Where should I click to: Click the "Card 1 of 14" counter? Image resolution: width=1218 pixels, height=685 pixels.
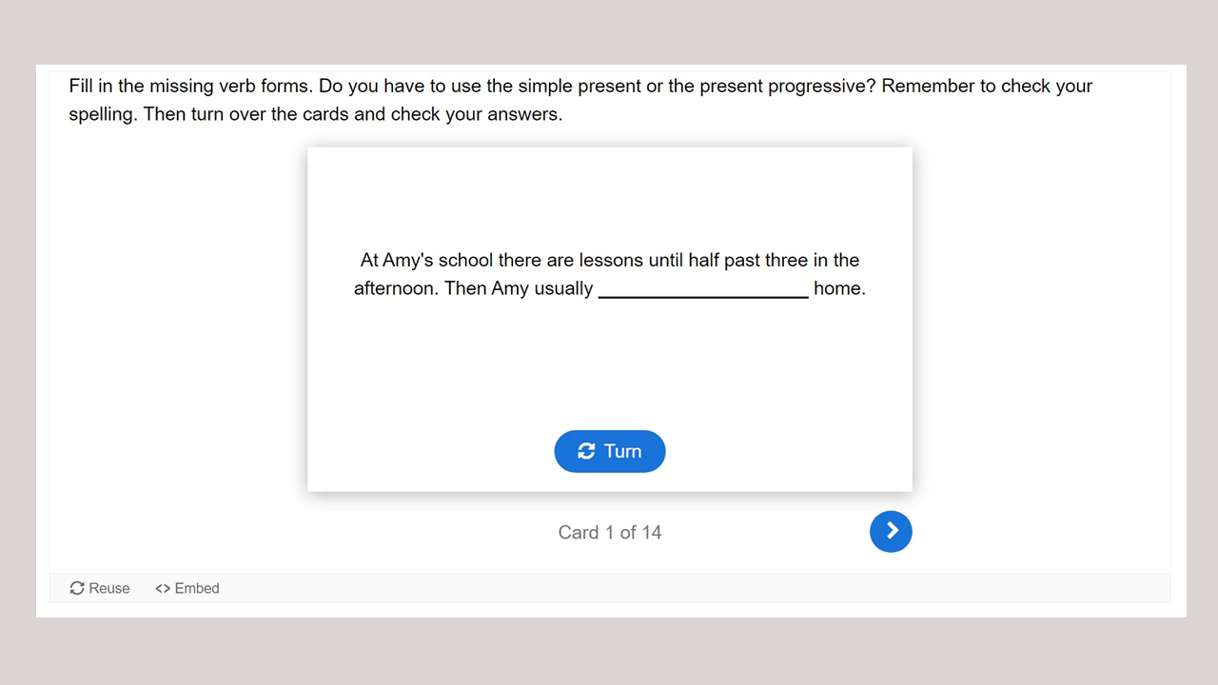609,532
